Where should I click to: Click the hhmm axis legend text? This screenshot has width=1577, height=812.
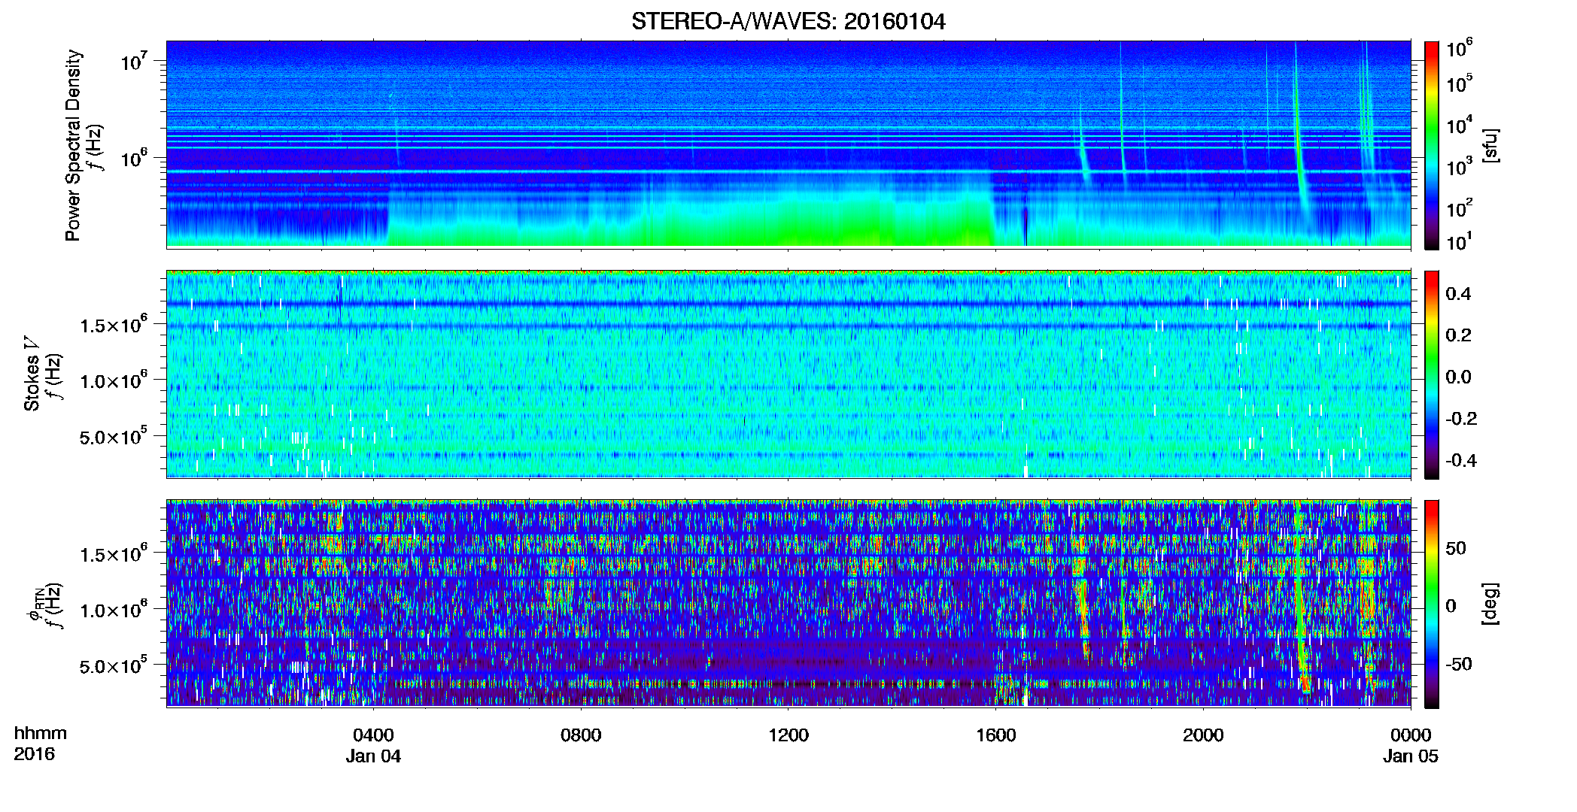coord(41,734)
